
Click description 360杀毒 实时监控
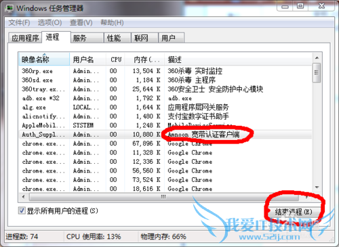[195, 71]
